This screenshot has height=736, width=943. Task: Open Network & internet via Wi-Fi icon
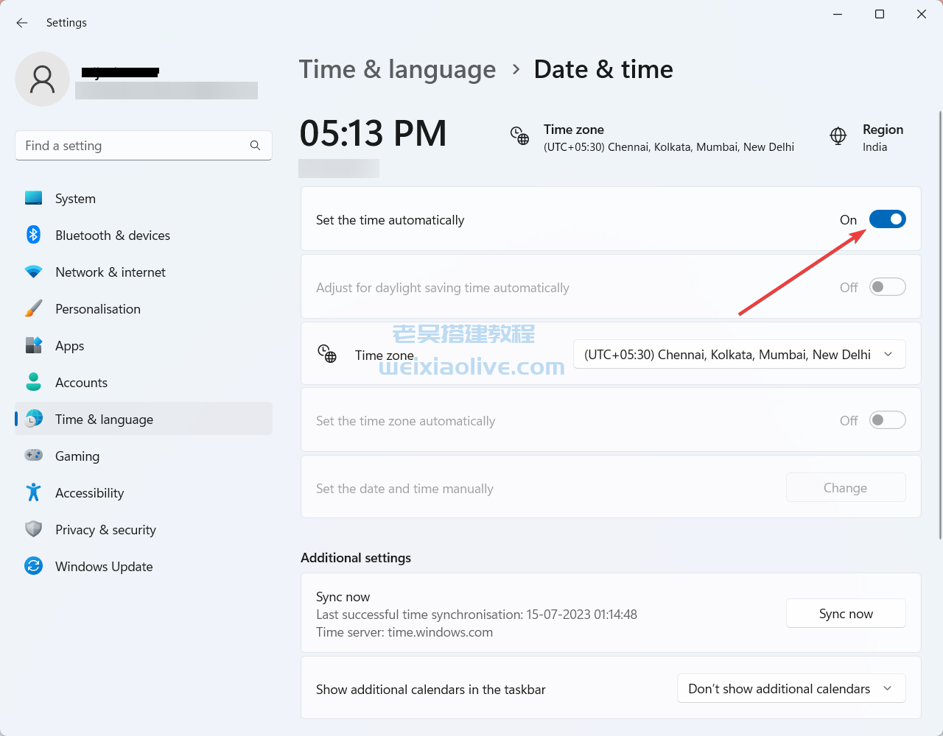point(33,272)
